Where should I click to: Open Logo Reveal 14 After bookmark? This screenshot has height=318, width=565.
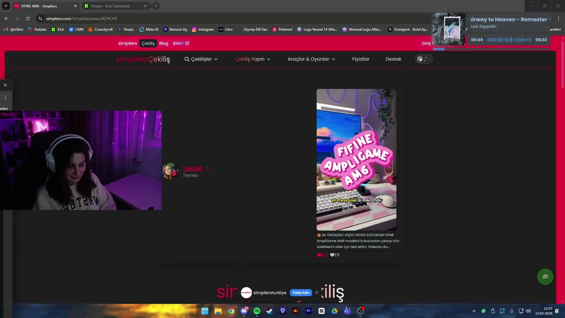click(x=317, y=30)
